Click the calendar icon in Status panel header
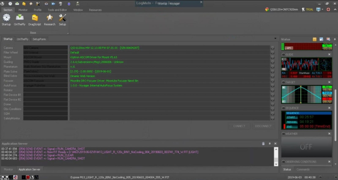This screenshot has height=180, width=338. pyautogui.click(x=321, y=39)
